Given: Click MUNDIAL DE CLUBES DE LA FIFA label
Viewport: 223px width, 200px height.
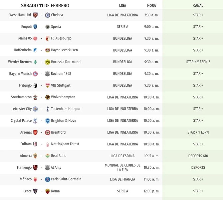Looking at the screenshot, I should [x=122, y=167].
